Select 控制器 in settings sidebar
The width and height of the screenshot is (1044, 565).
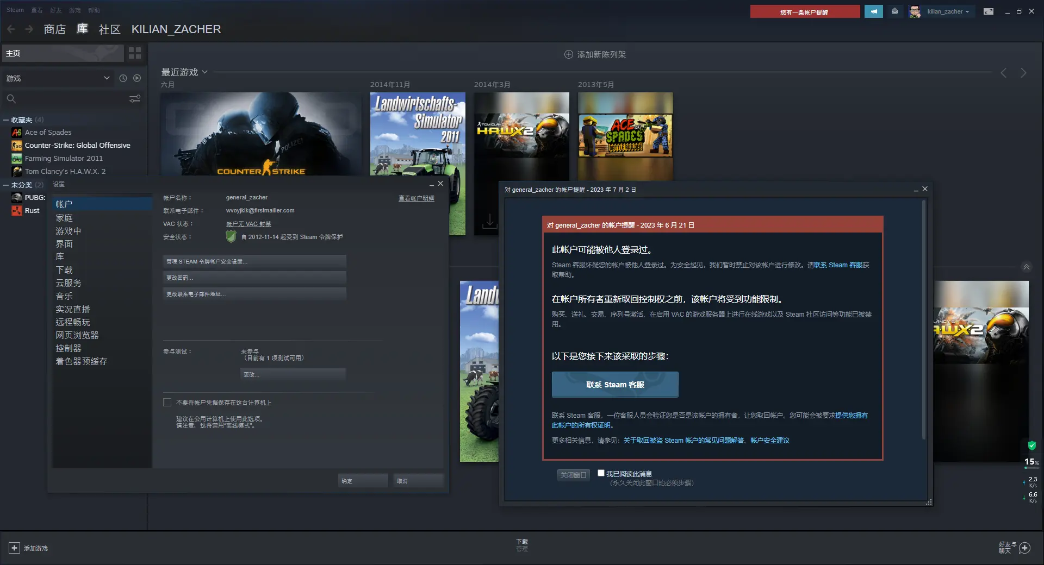(102, 348)
